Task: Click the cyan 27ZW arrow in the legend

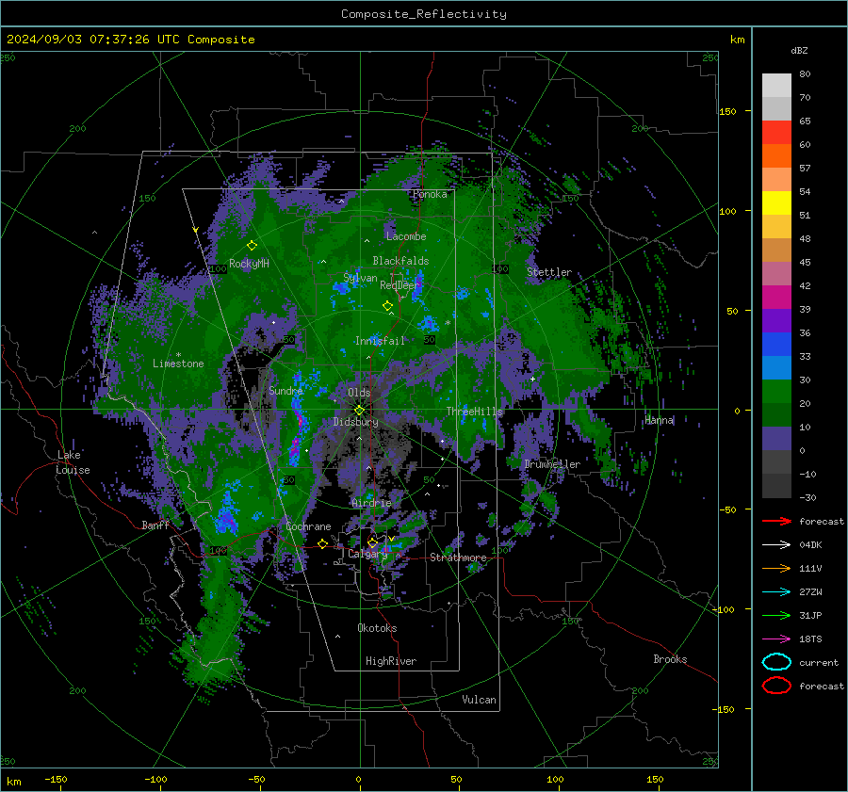Action: pyautogui.click(x=776, y=592)
